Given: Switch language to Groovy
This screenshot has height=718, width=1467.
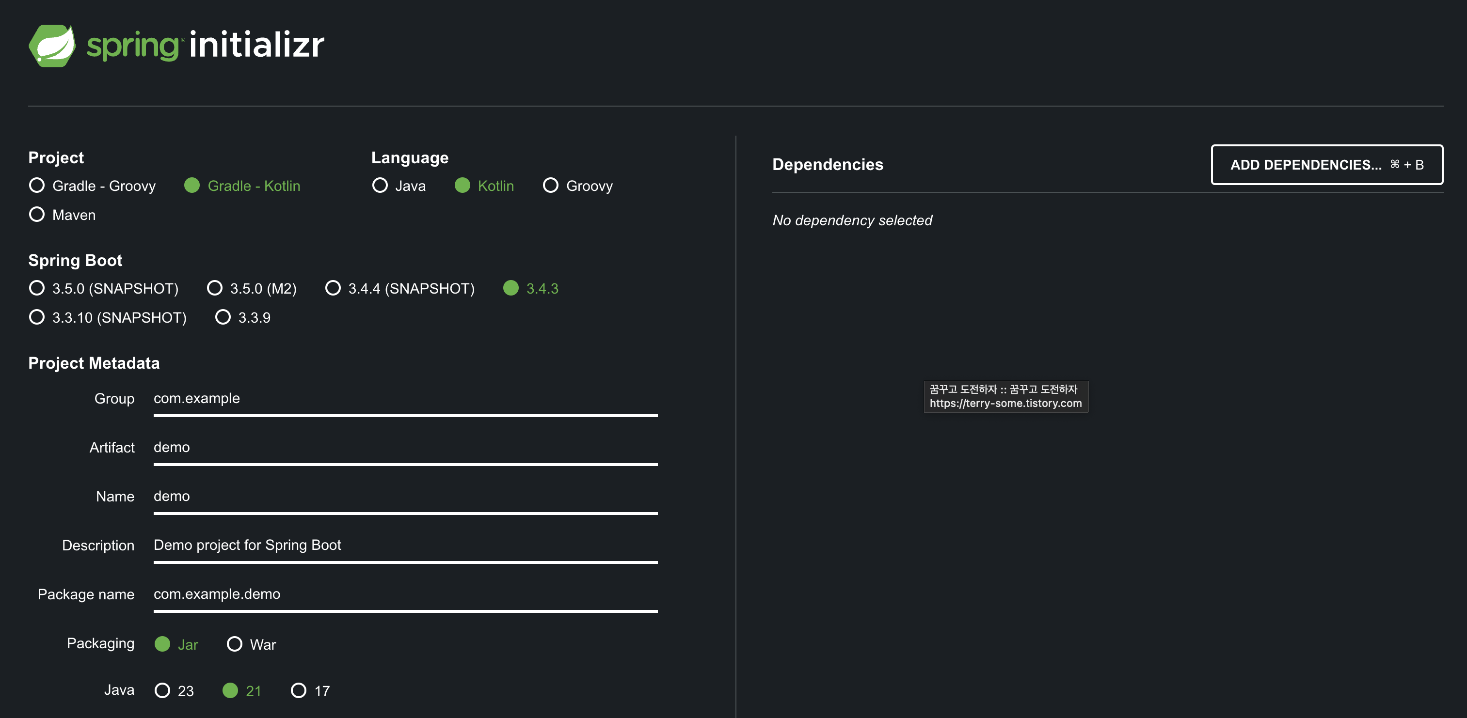Looking at the screenshot, I should pos(550,186).
